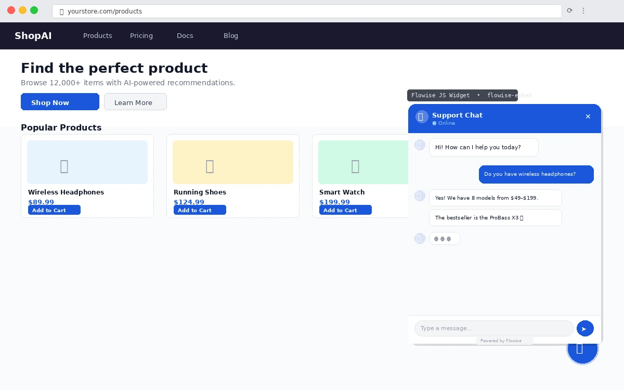Toggle the green Online status indicator
624x390 pixels.
click(434, 123)
